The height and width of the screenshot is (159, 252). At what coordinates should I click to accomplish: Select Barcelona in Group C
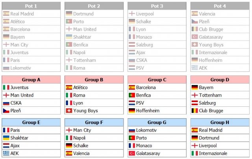[x=146, y=88]
